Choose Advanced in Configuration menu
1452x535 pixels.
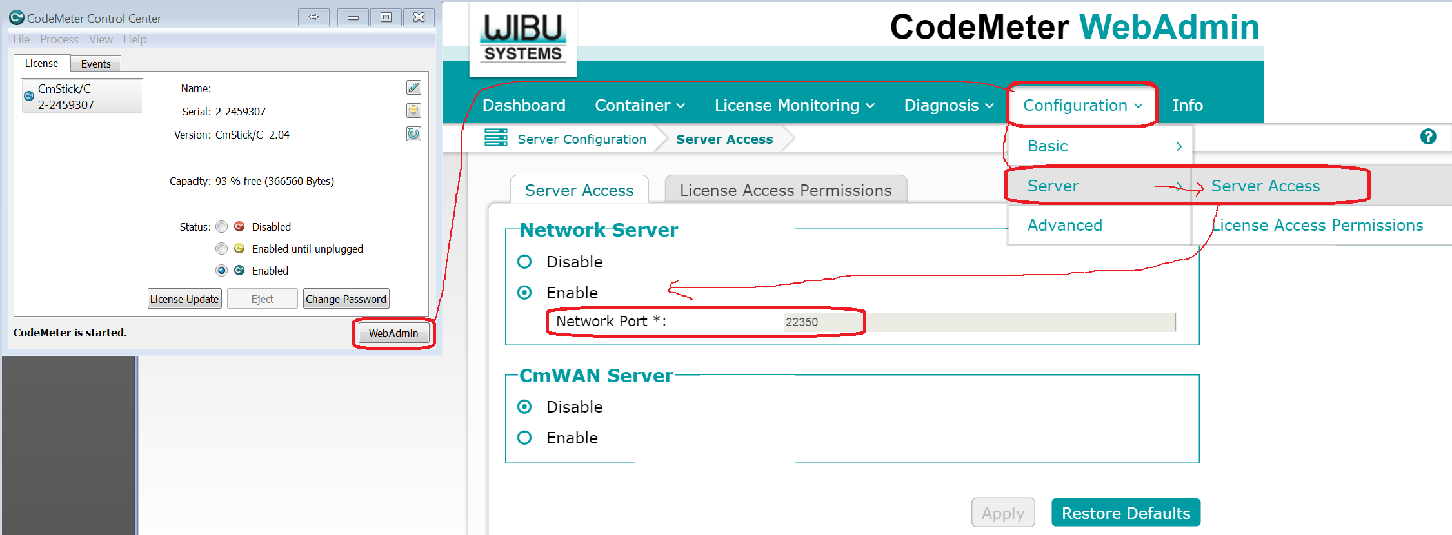point(1100,225)
